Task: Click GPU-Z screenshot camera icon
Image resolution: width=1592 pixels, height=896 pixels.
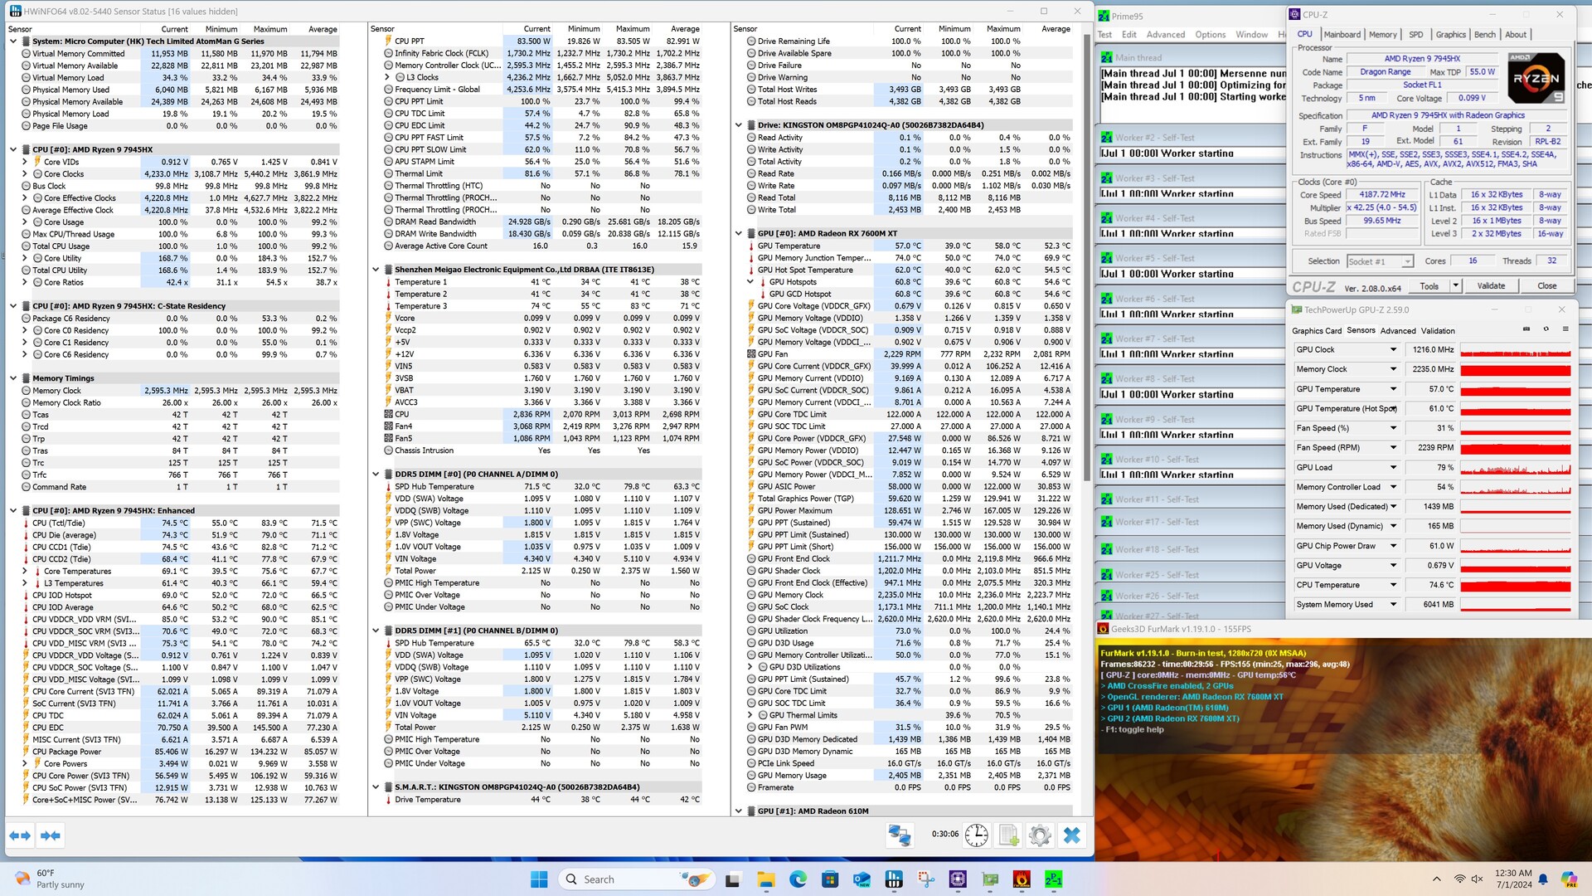Action: tap(1526, 329)
